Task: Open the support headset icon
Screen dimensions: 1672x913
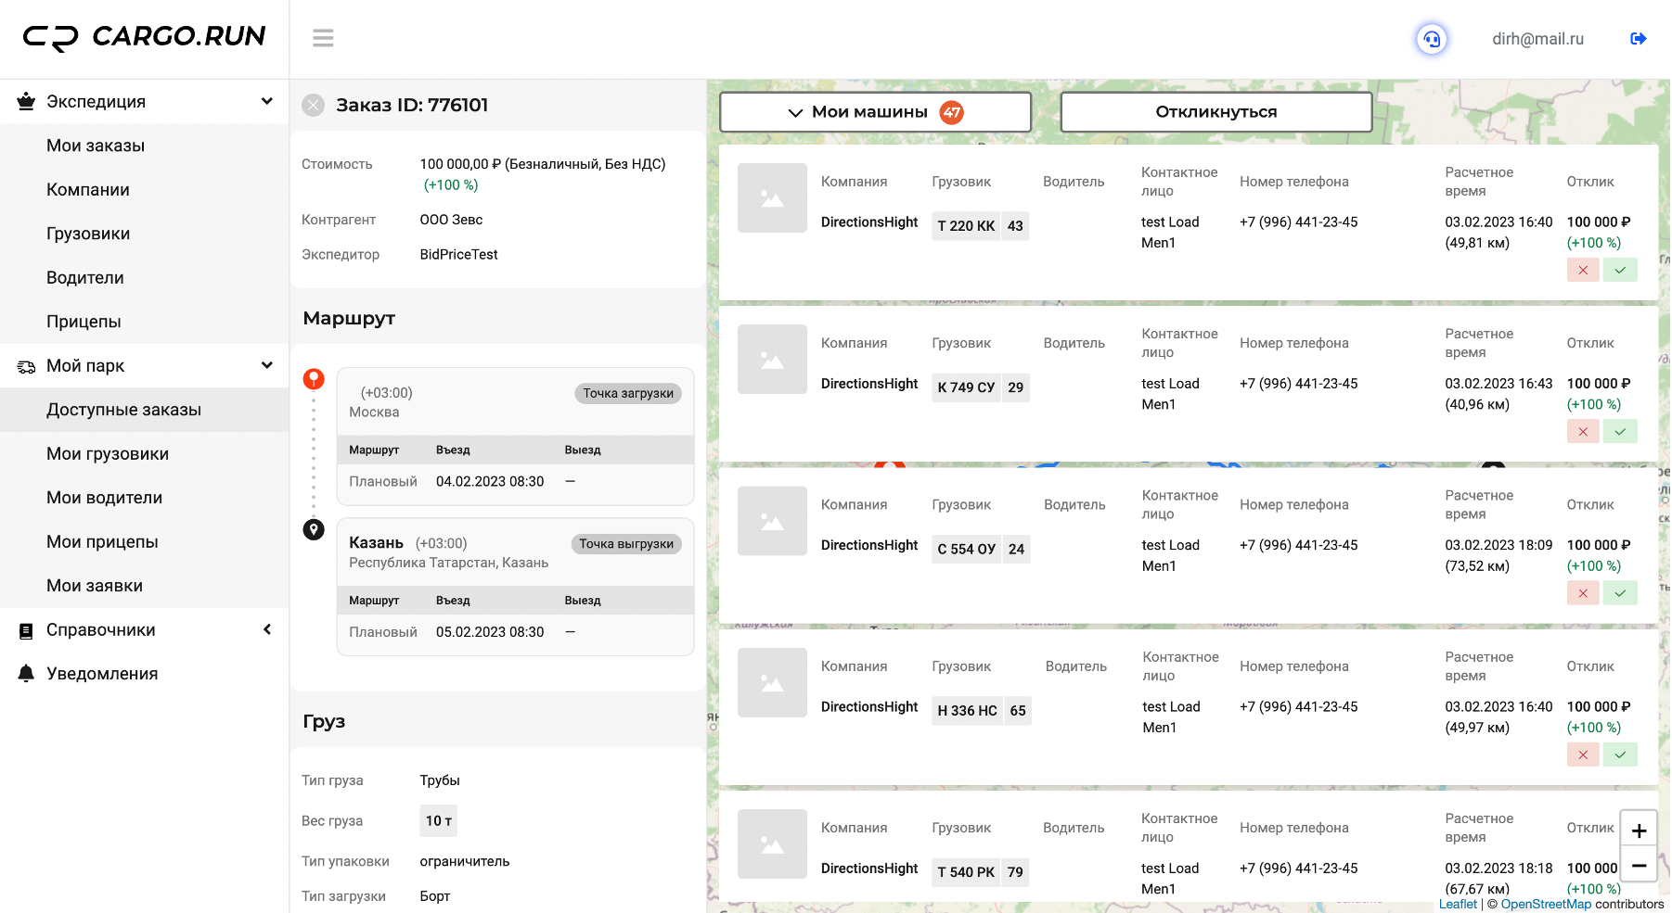Action: (1432, 39)
